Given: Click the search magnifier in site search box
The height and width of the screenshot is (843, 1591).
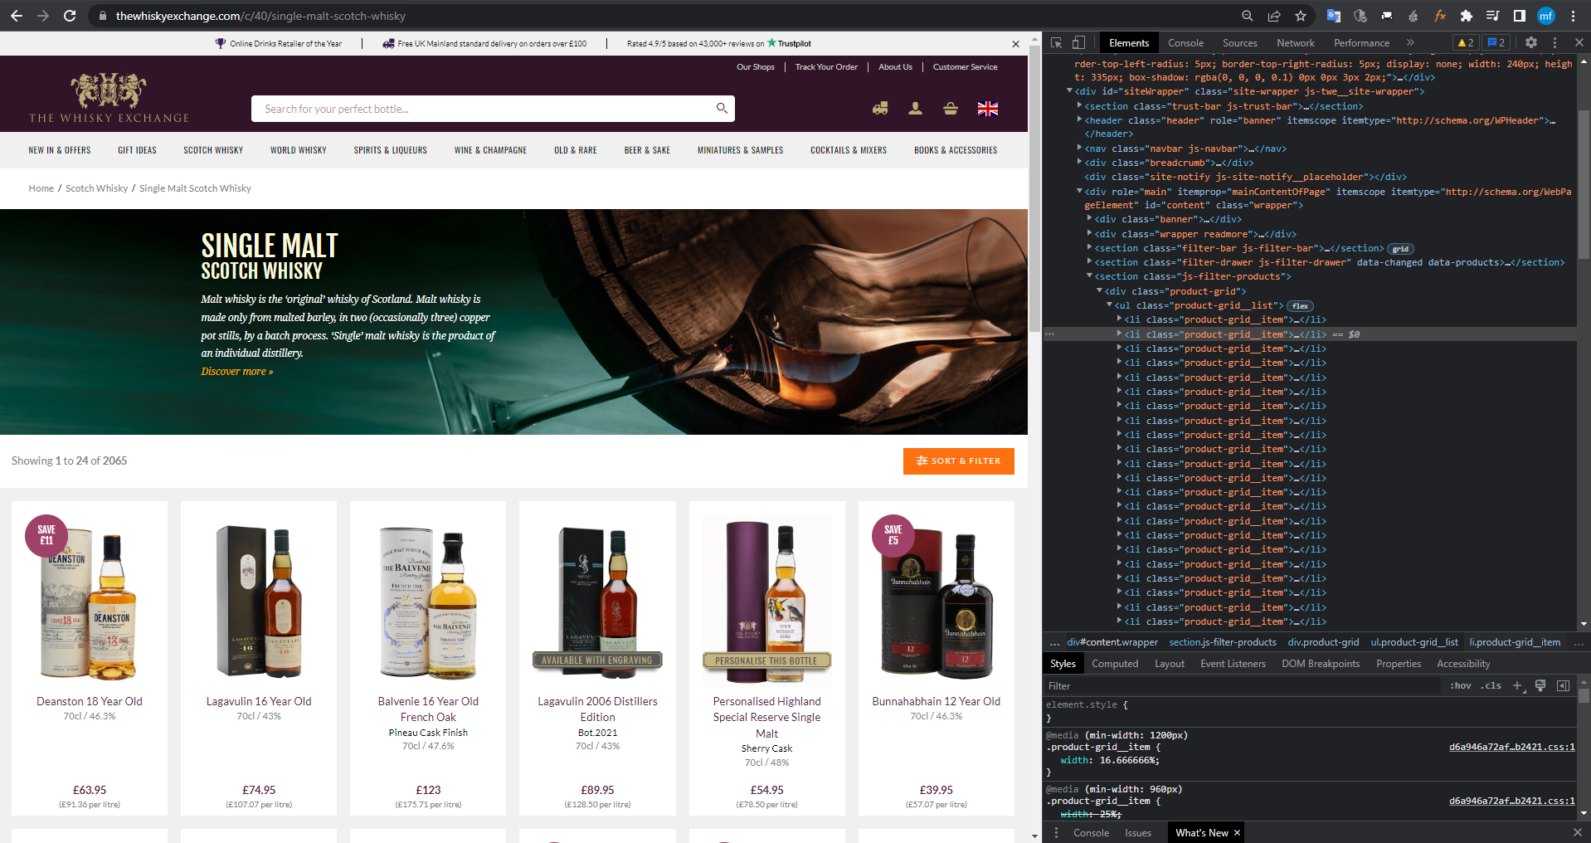Looking at the screenshot, I should 722,109.
